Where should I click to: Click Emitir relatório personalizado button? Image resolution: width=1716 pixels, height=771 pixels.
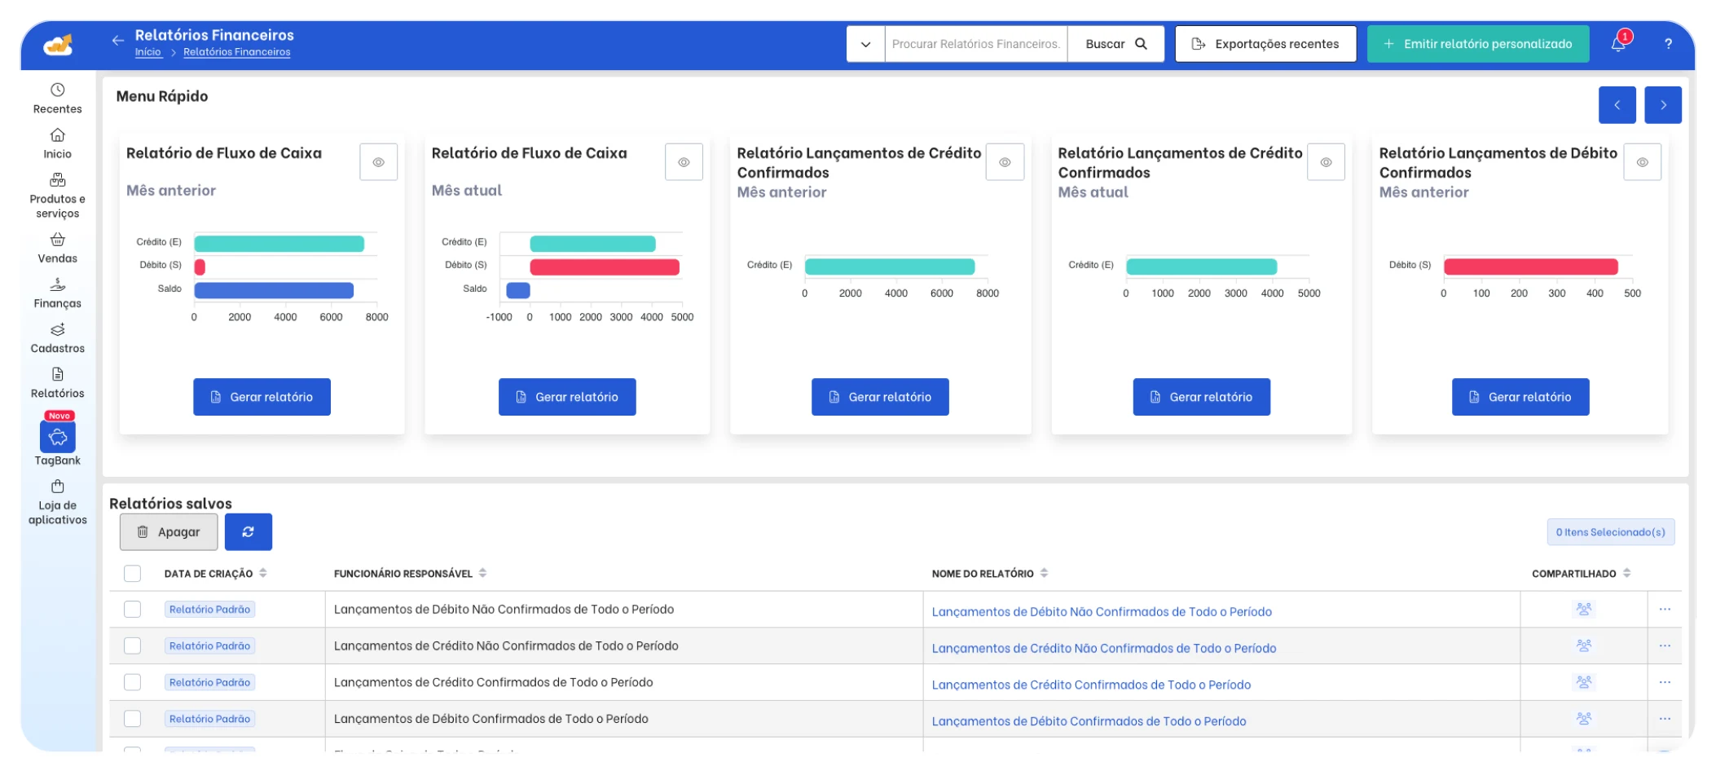point(1478,44)
